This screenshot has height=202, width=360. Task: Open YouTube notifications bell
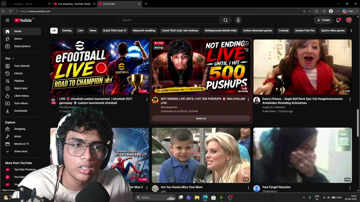tap(338, 20)
